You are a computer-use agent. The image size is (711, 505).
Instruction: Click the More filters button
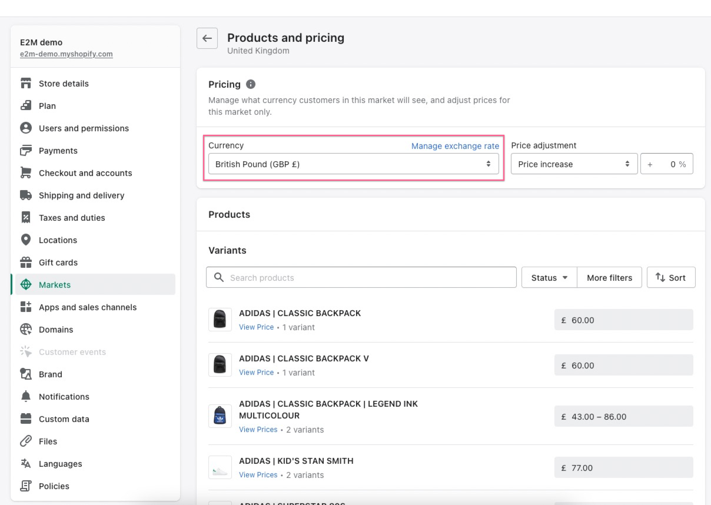tap(609, 277)
